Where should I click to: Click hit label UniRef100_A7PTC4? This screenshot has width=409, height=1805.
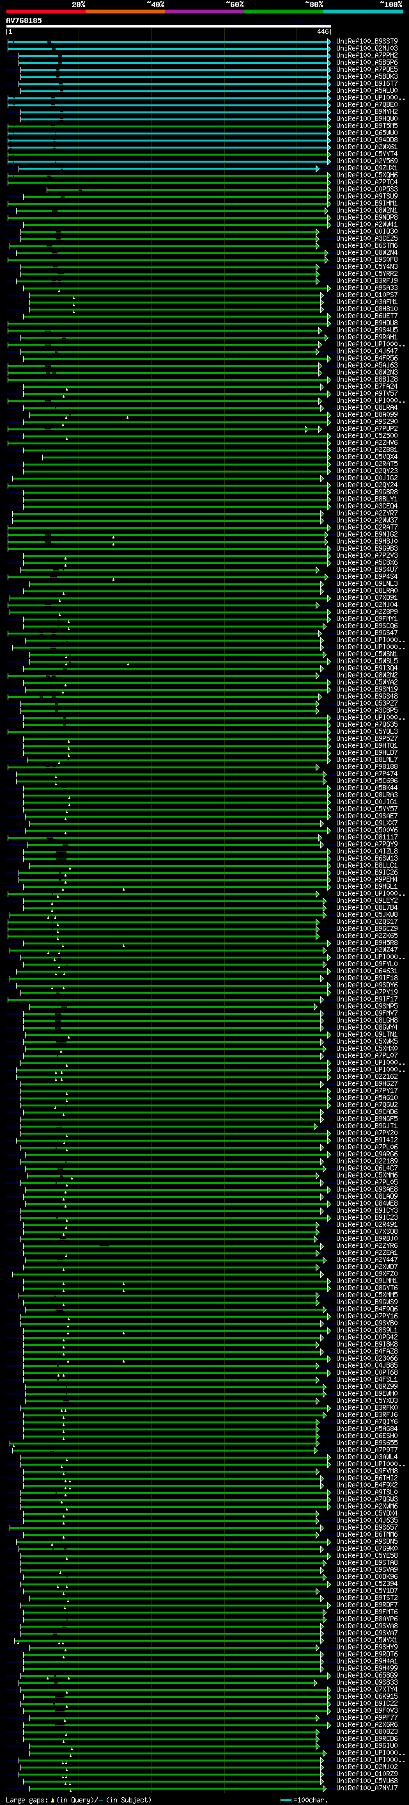367,182
